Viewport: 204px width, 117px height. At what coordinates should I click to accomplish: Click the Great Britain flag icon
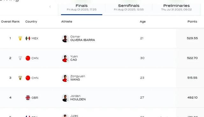28,98
